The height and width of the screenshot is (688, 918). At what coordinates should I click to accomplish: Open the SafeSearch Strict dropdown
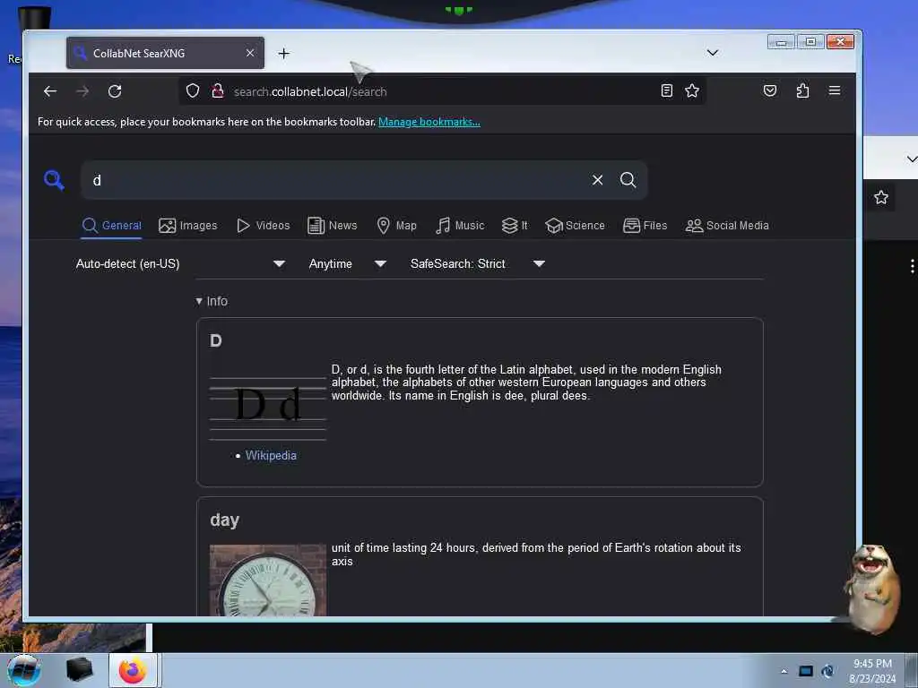click(x=478, y=264)
